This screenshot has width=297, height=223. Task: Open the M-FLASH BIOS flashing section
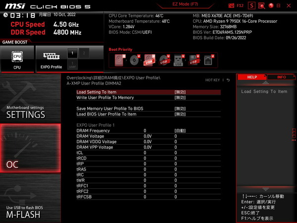click(30, 198)
